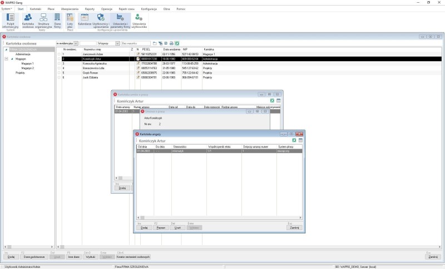Select the checkbox for Jasik Elżbieta row
The image size is (445, 269).
coord(59,77)
